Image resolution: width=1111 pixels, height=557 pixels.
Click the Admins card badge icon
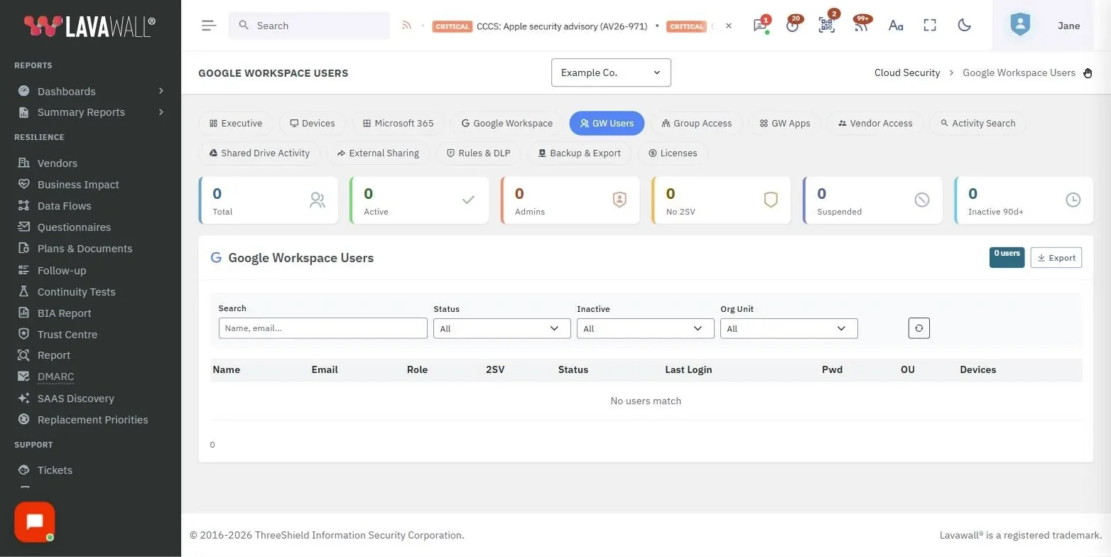(619, 200)
